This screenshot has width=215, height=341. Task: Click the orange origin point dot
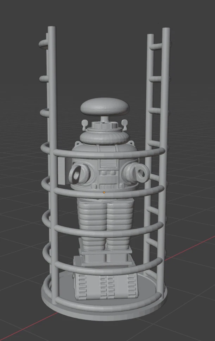click(104, 192)
